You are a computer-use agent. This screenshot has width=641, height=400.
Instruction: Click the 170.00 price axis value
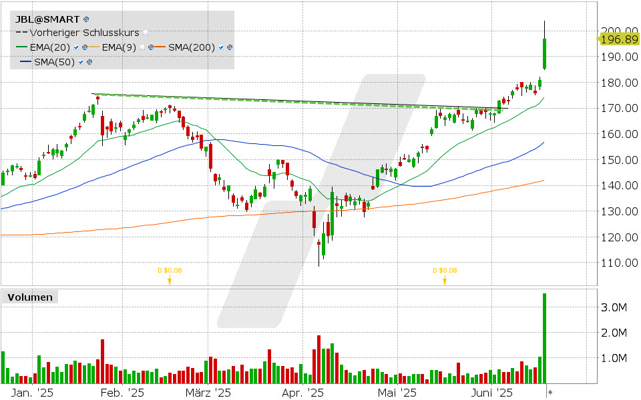pyautogui.click(x=620, y=108)
